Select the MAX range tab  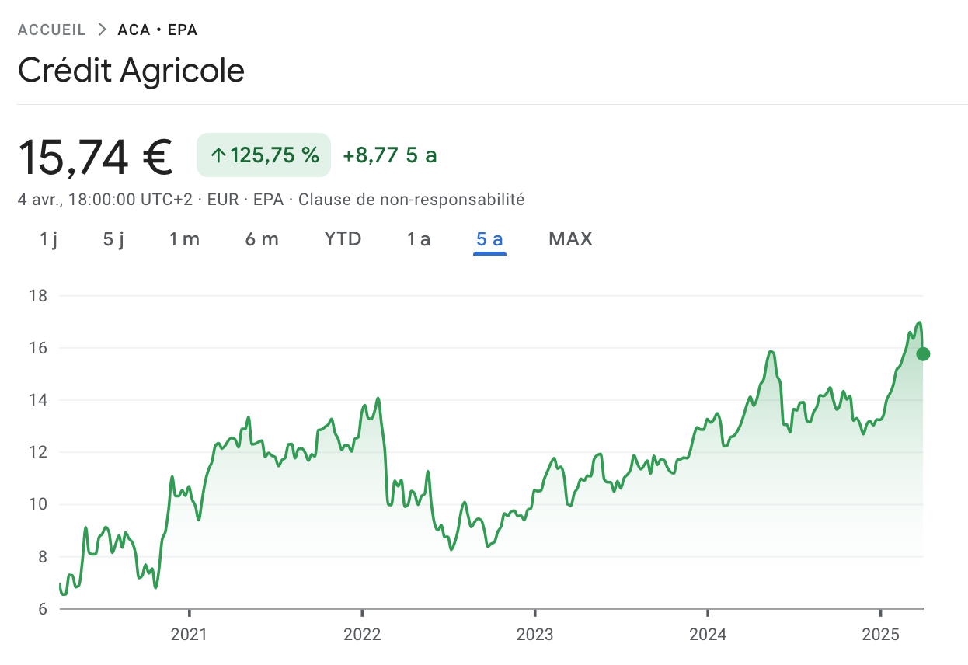(571, 238)
